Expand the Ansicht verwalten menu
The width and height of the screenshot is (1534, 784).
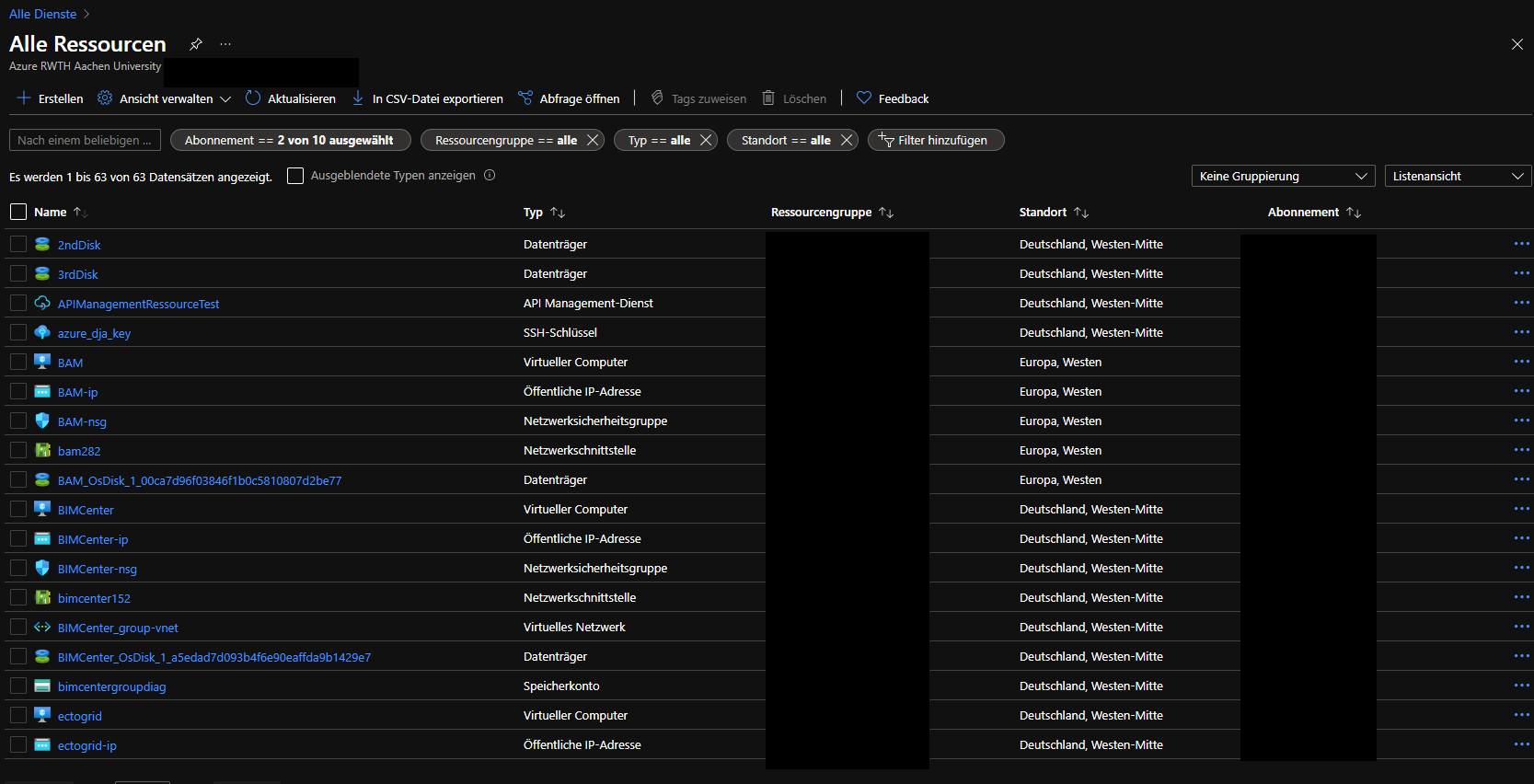coord(166,98)
